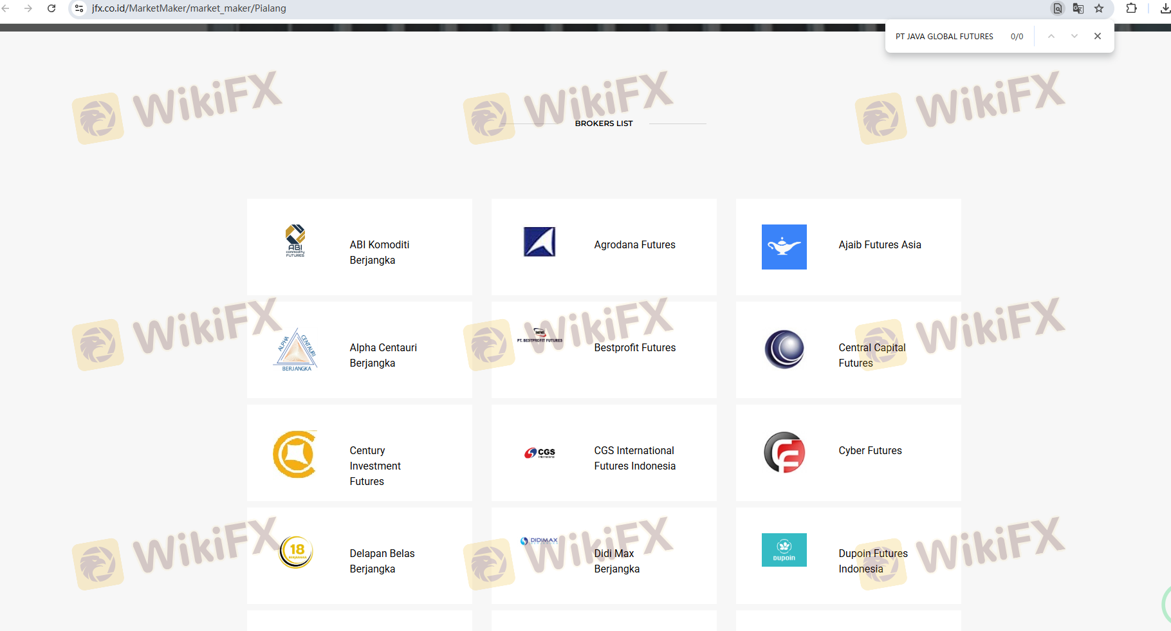
Task: Click the Cyber Futures red logo
Action: coord(784,452)
